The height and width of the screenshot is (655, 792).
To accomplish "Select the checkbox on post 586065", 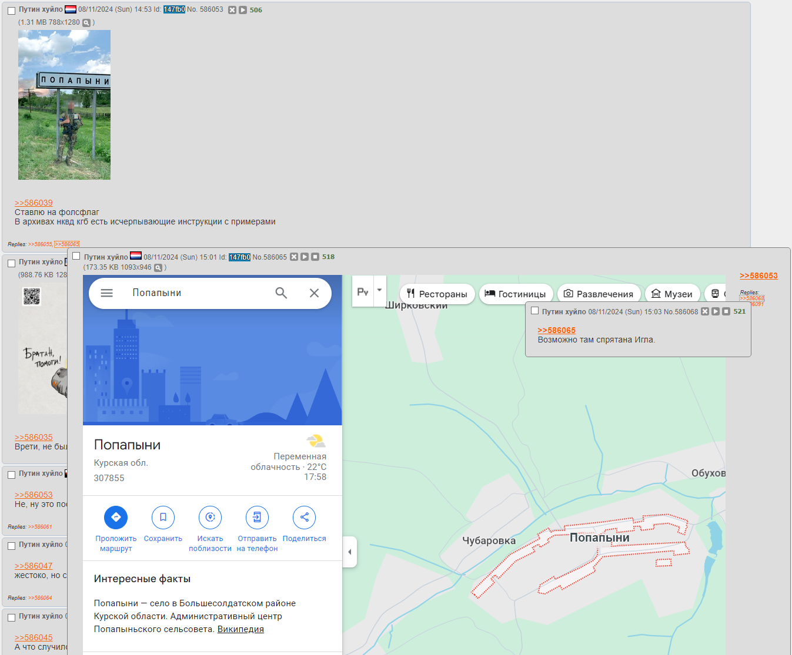I will coord(76,256).
